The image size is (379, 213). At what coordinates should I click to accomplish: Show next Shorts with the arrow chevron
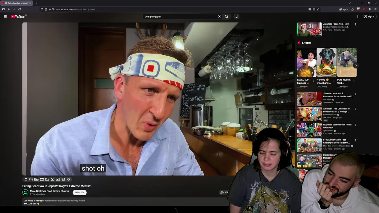coord(356,65)
